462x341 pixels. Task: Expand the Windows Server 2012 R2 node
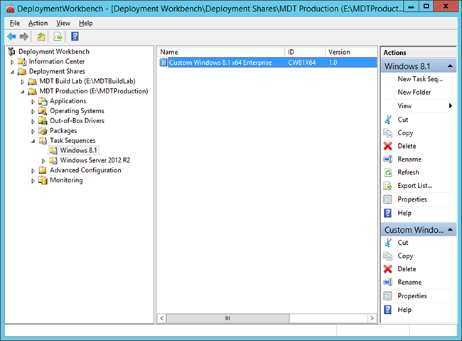pyautogui.click(x=43, y=161)
